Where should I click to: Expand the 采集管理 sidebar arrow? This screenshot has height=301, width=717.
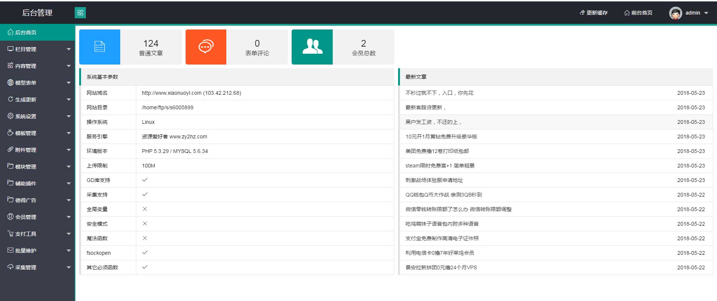coord(69,267)
